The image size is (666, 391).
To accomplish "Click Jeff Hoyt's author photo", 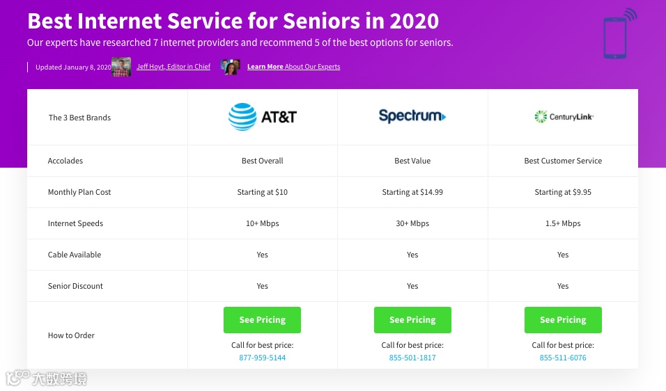I will pyautogui.click(x=121, y=67).
